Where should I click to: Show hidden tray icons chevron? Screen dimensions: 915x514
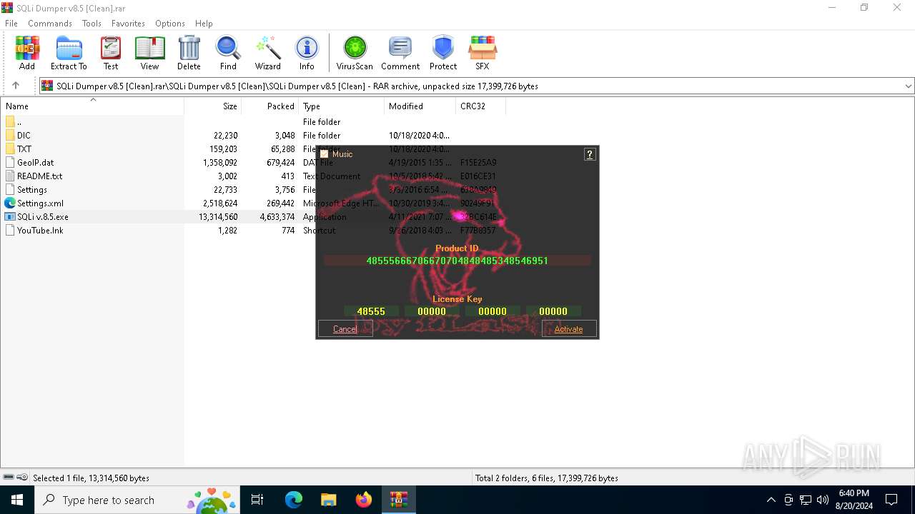coord(771,500)
